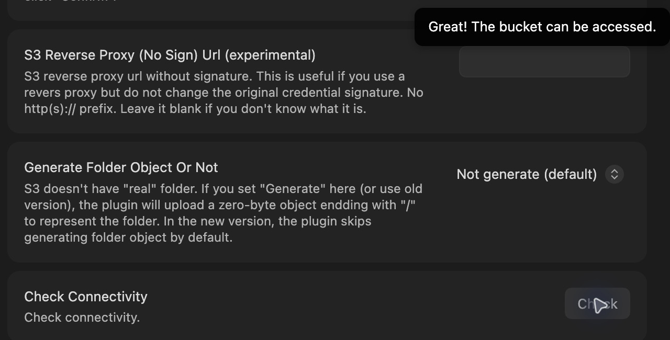This screenshot has height=340, width=670.
Task: Click the "Check connectivity." description text
Action: [x=82, y=318]
